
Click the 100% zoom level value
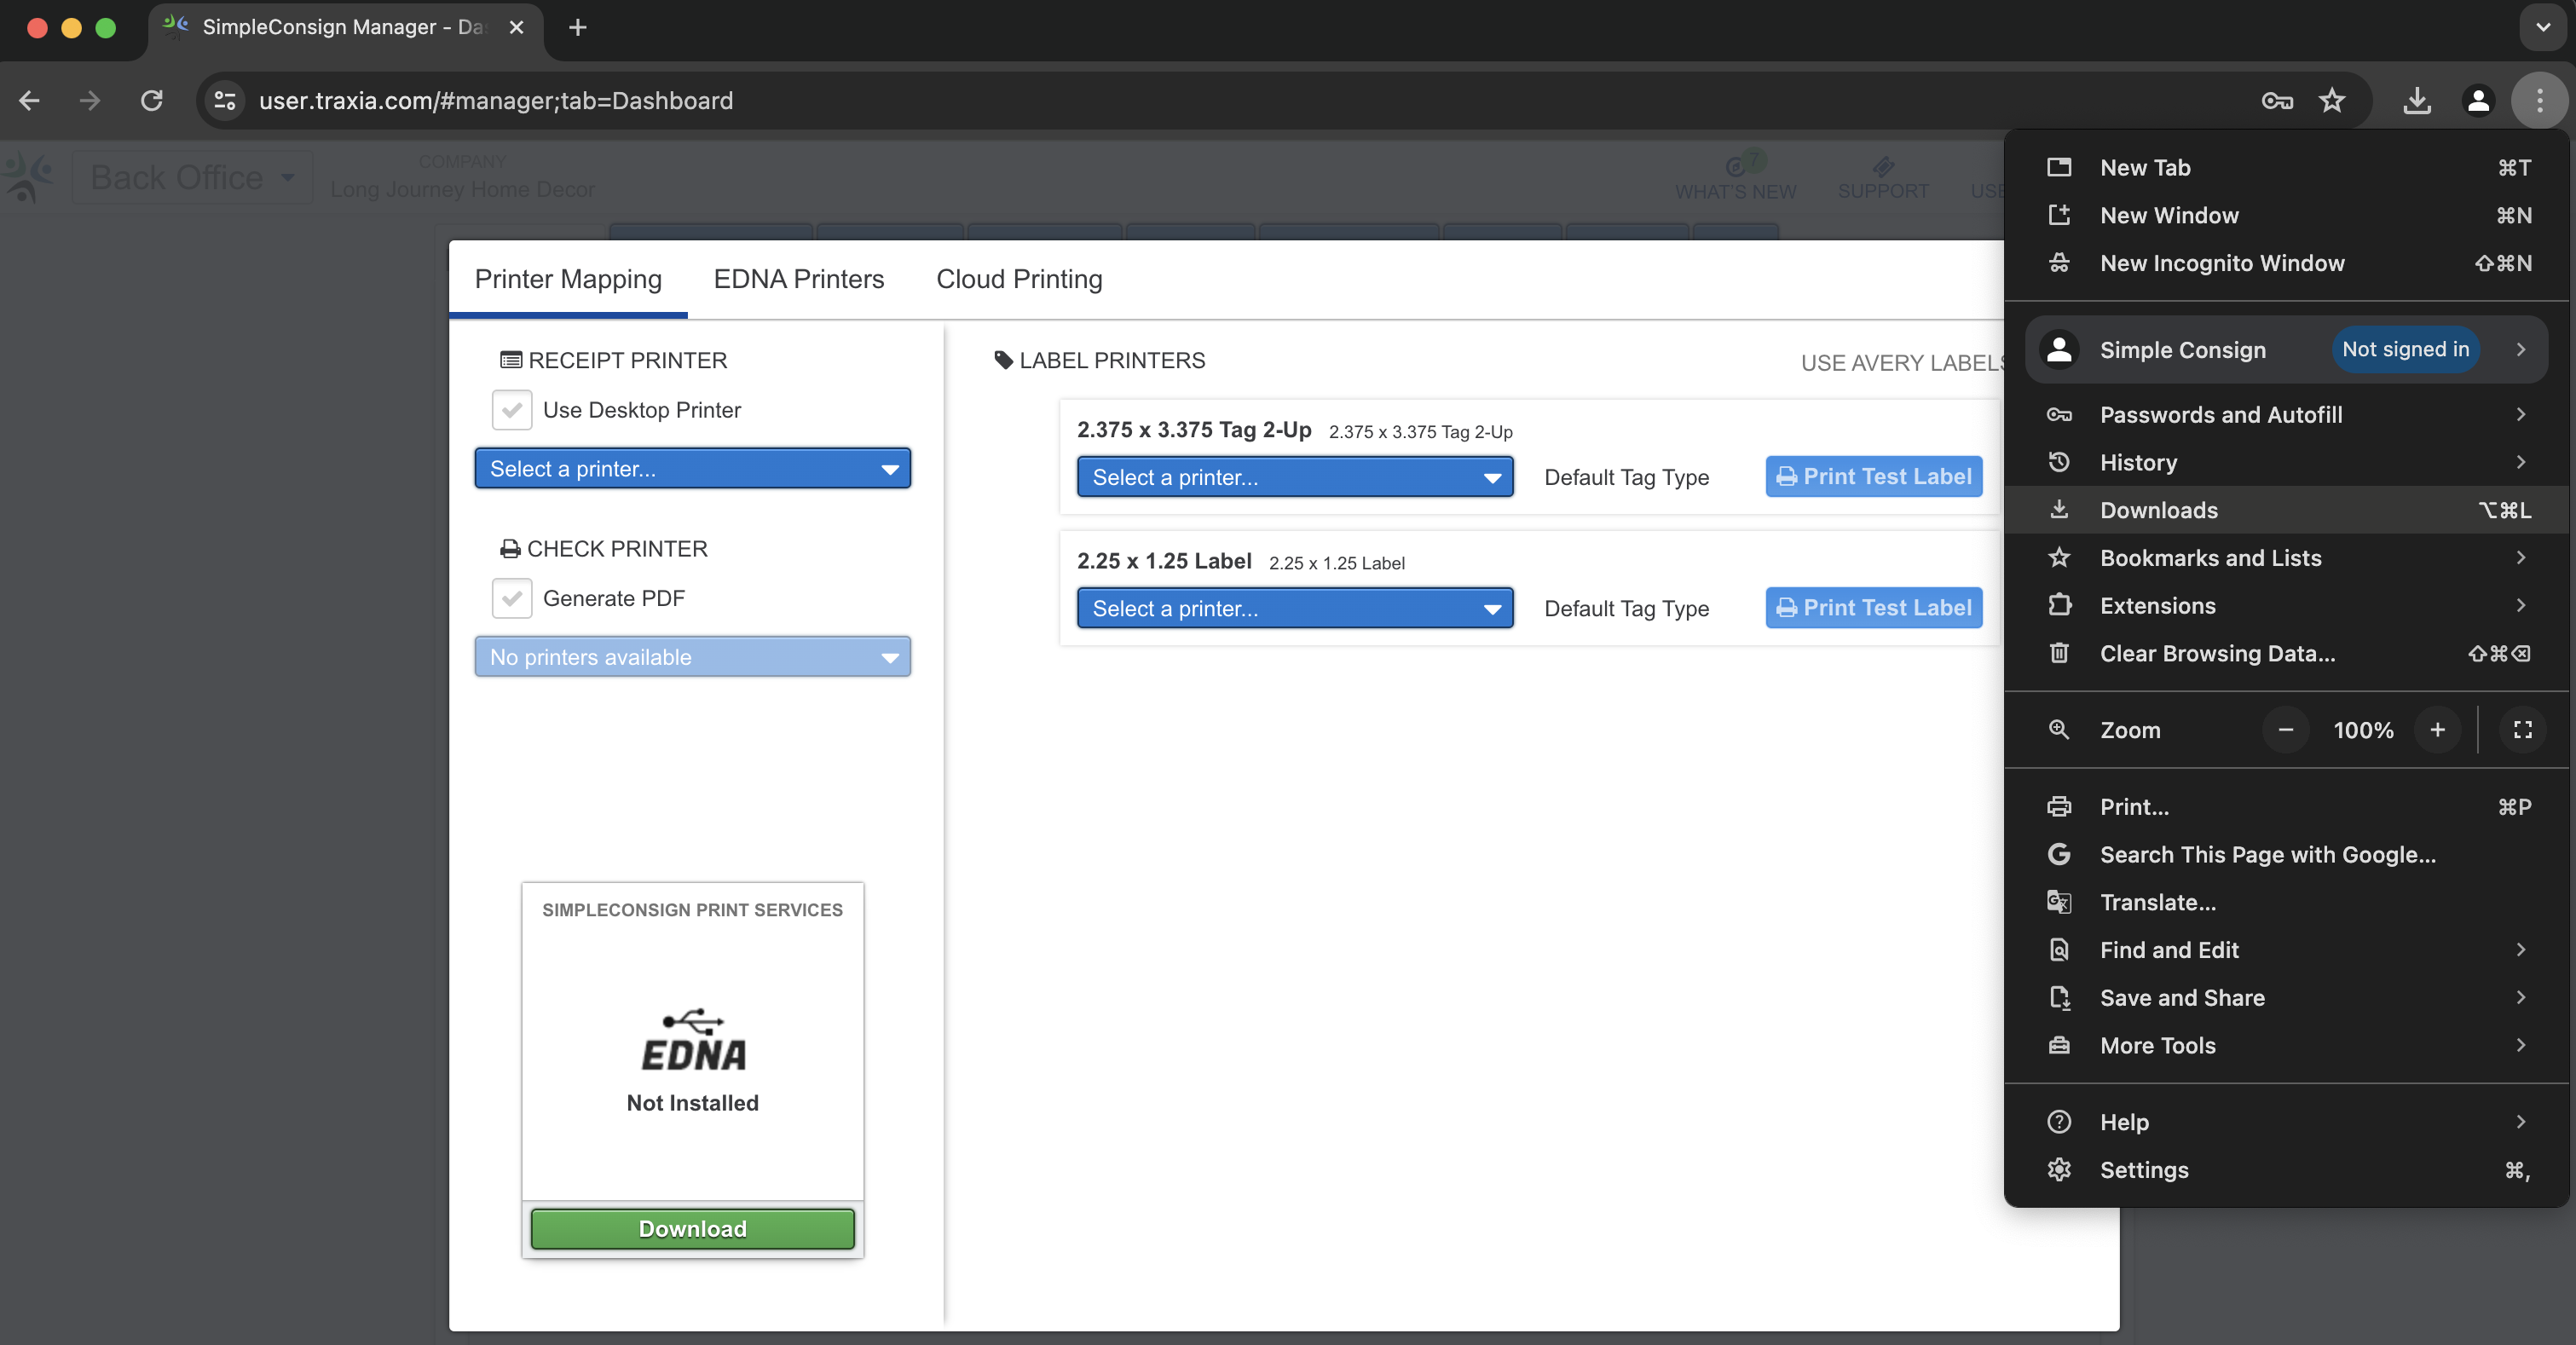2363,730
